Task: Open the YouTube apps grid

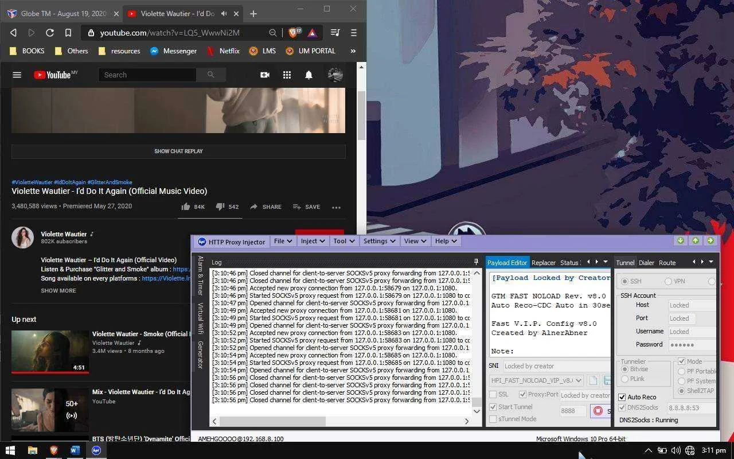Action: pyautogui.click(x=287, y=75)
